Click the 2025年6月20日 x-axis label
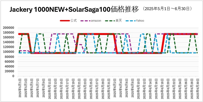203x102 pixels. (168, 89)
